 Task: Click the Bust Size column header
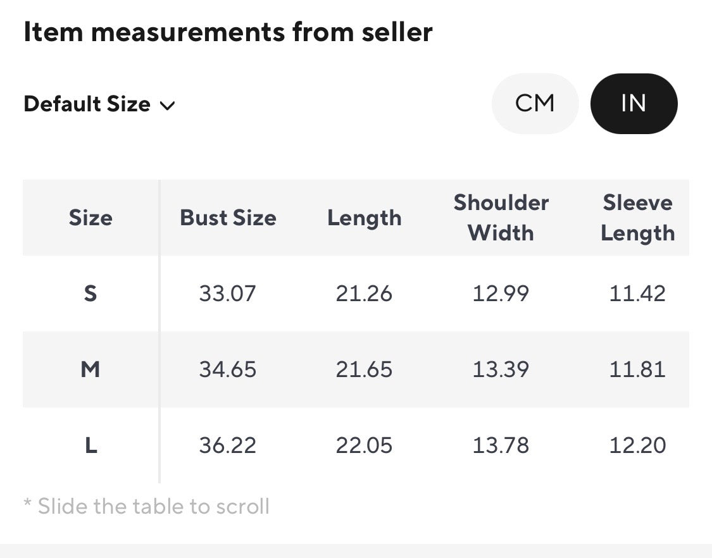(228, 218)
